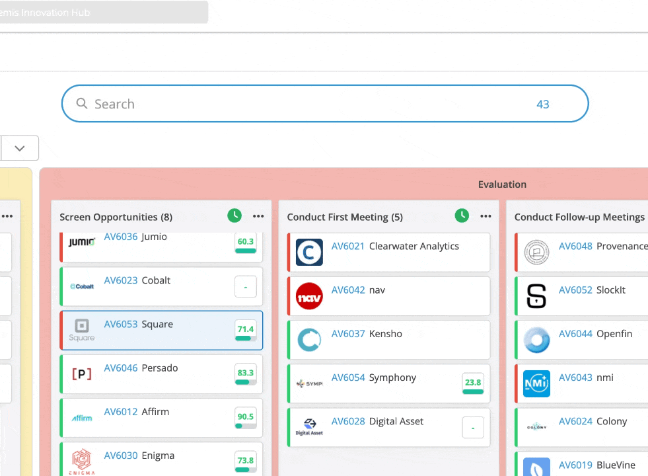648x476 pixels.
Task: Open the AV6030 Enigma link
Action: point(121,456)
